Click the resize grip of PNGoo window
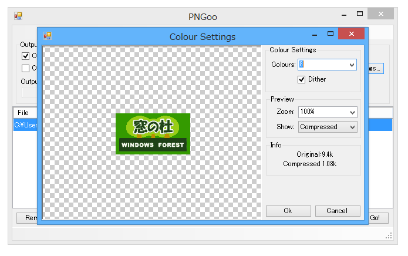This screenshot has width=408, height=256. click(x=389, y=236)
